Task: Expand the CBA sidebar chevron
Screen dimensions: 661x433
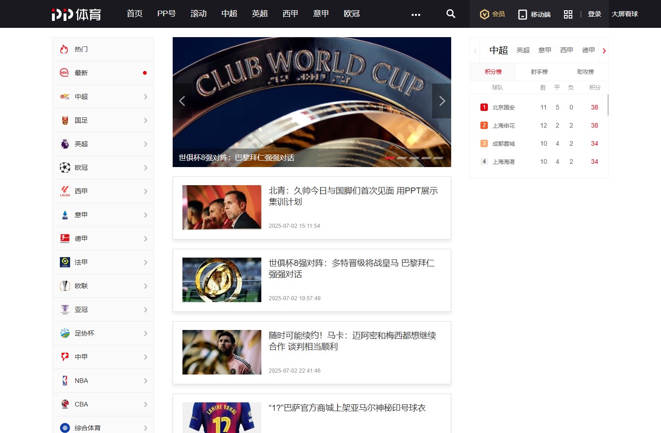Action: [x=146, y=404]
